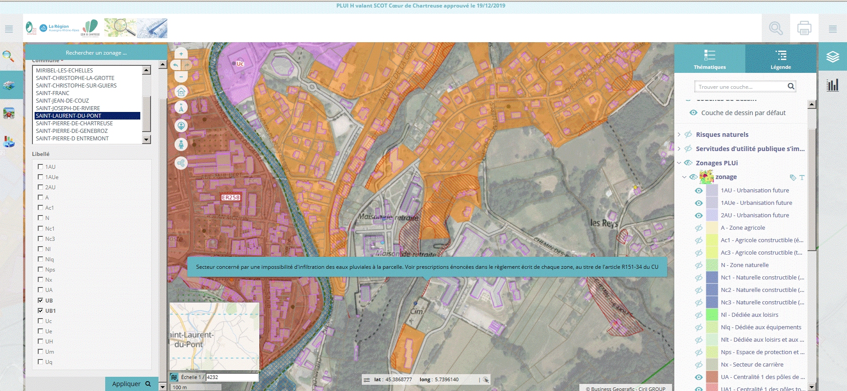Switch to the Thématiques tab
The width and height of the screenshot is (847, 391).
coord(709,59)
